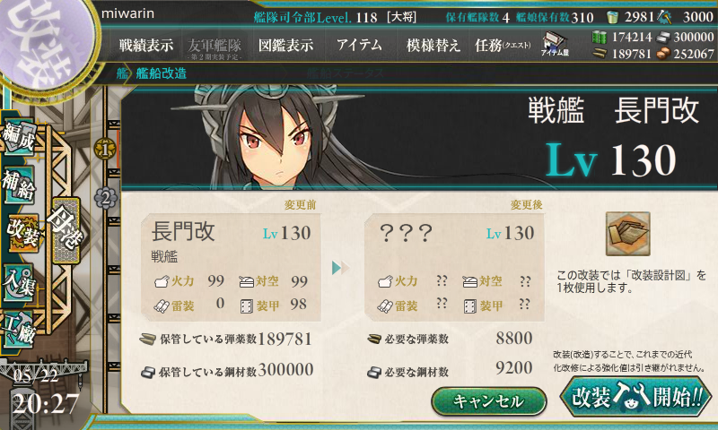
Task: Return to 母港 home port
Action: [x=66, y=230]
